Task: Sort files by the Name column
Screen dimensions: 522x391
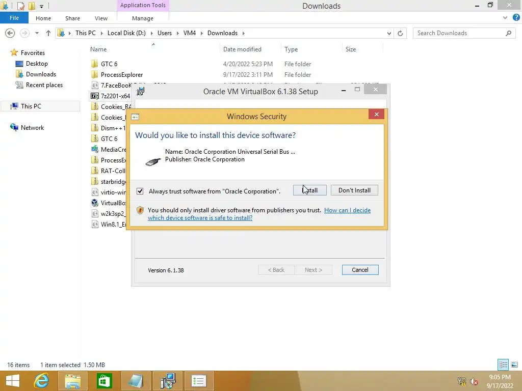Action: pyautogui.click(x=98, y=49)
